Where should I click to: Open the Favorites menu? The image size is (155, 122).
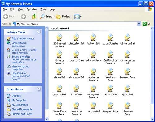pyautogui.click(x=32, y=9)
